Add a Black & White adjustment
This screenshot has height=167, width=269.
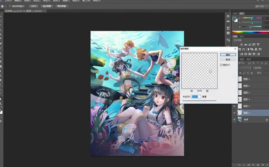(x=248, y=49)
